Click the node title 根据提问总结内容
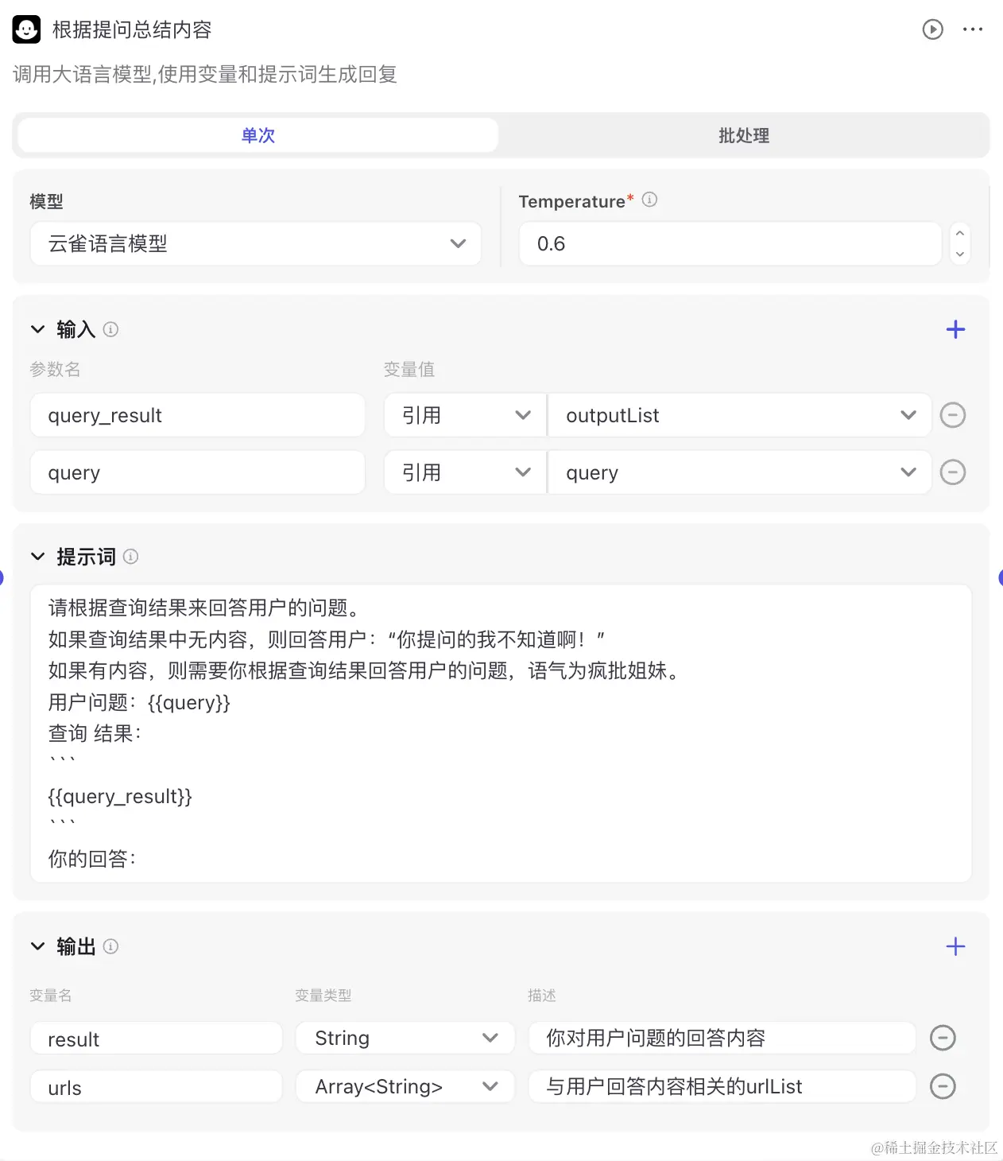The width and height of the screenshot is (1003, 1161). point(132,29)
